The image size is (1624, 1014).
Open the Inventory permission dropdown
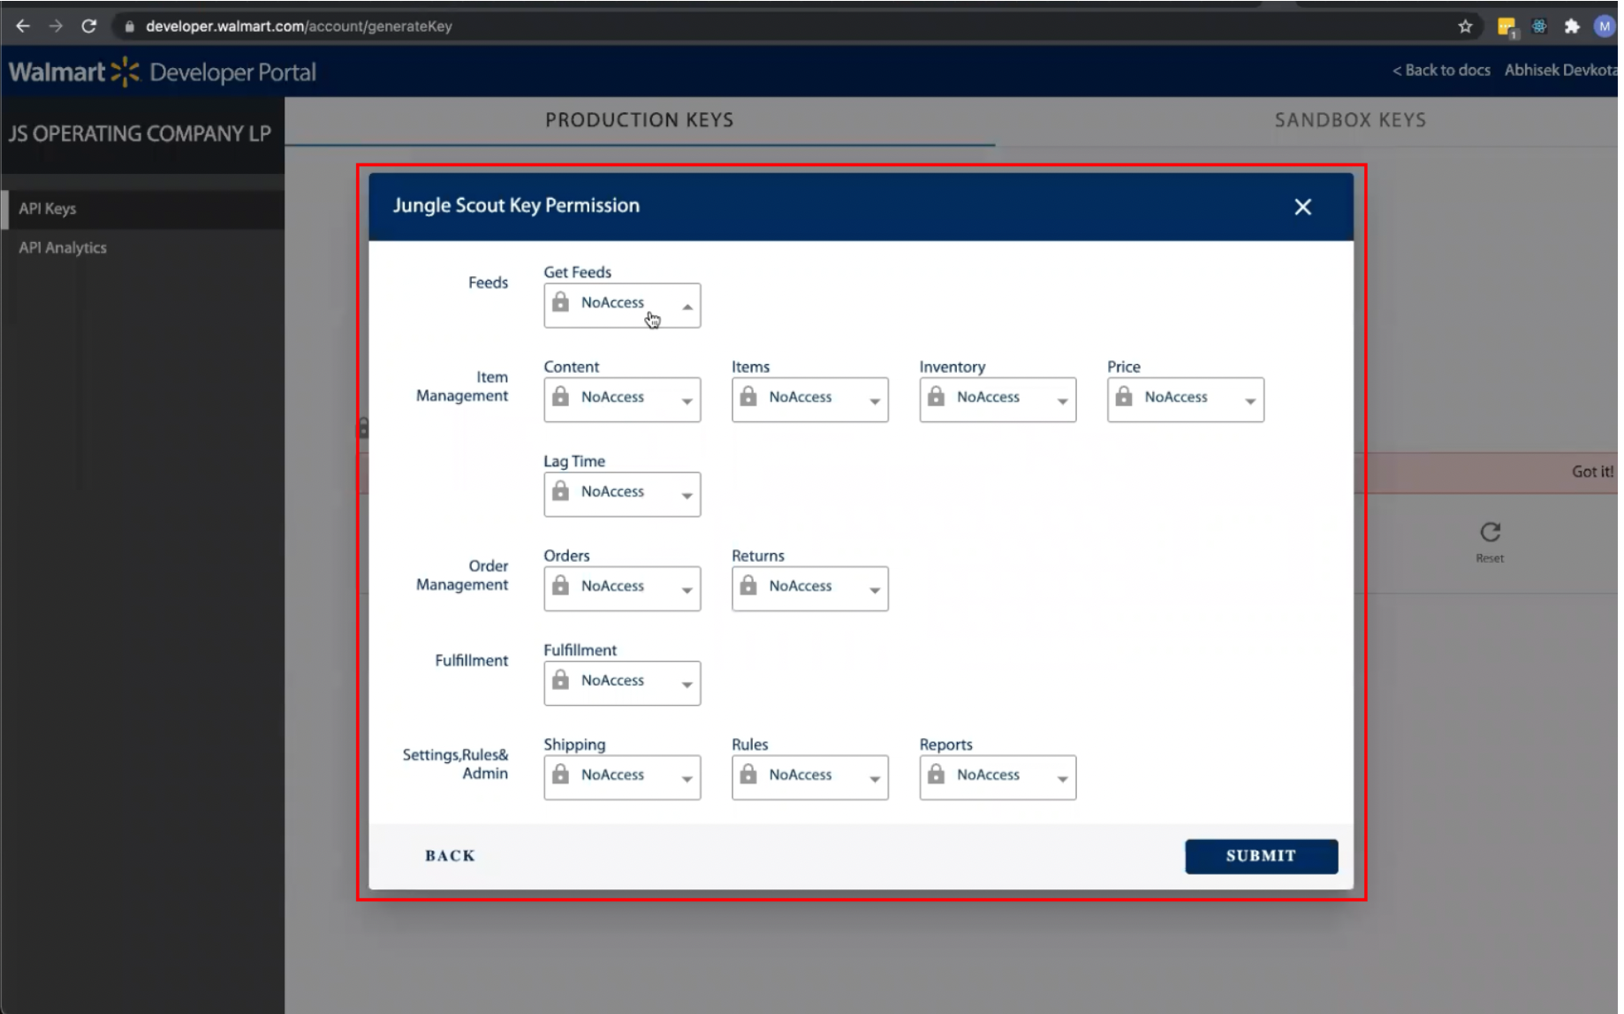[998, 400]
